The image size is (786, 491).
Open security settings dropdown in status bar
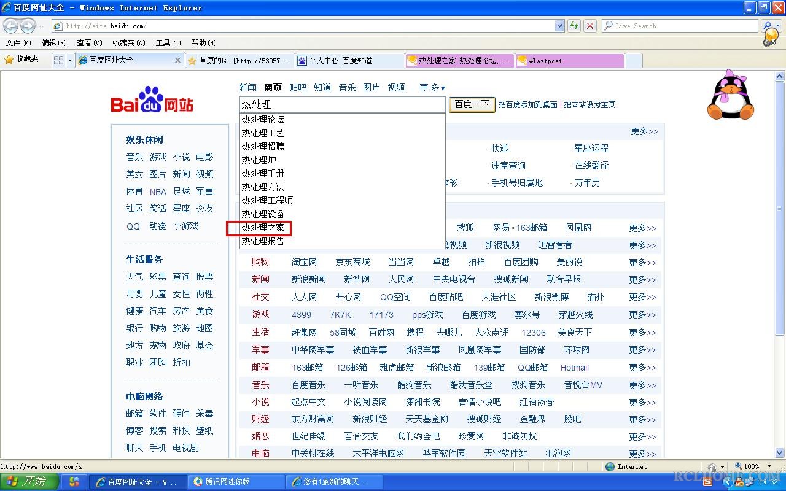click(722, 466)
